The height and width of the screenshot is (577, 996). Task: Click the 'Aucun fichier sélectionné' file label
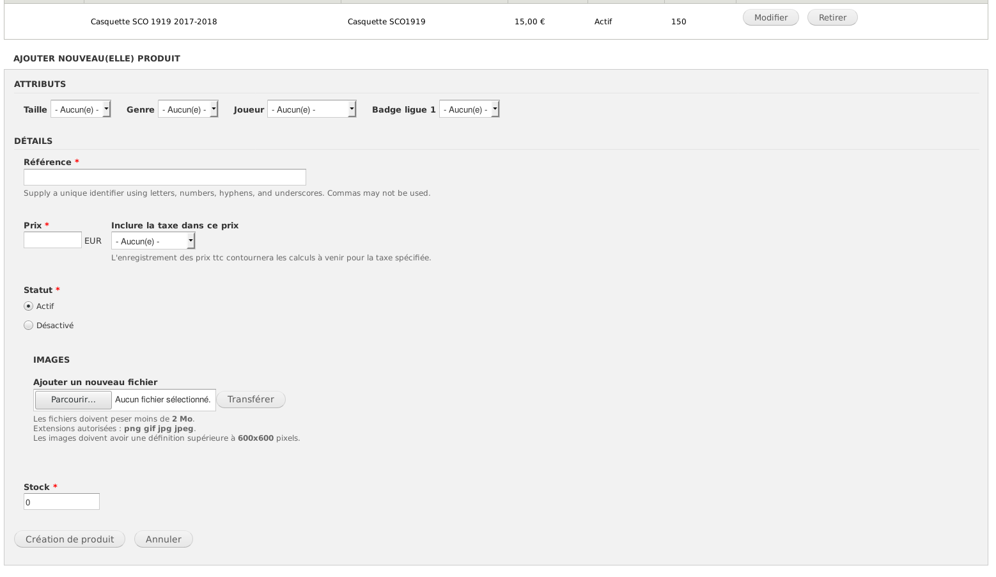click(x=163, y=400)
